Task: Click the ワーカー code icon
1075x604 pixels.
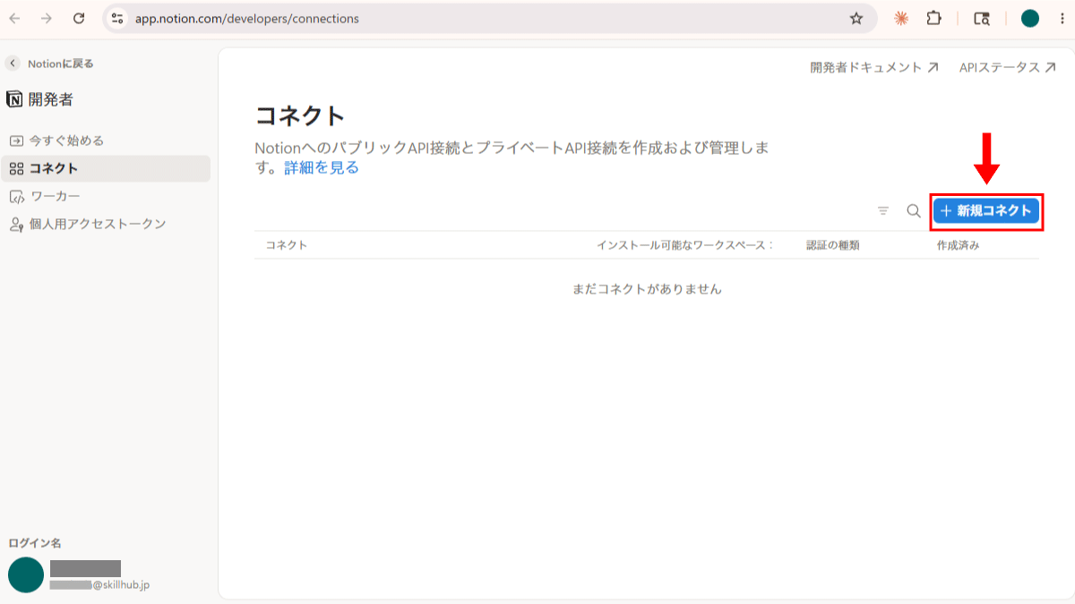Action: [x=16, y=197]
